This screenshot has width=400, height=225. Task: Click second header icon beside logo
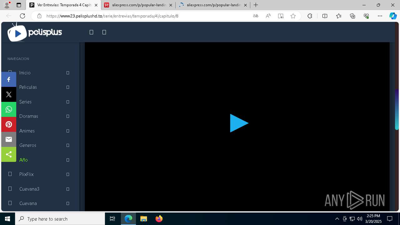coord(104,32)
